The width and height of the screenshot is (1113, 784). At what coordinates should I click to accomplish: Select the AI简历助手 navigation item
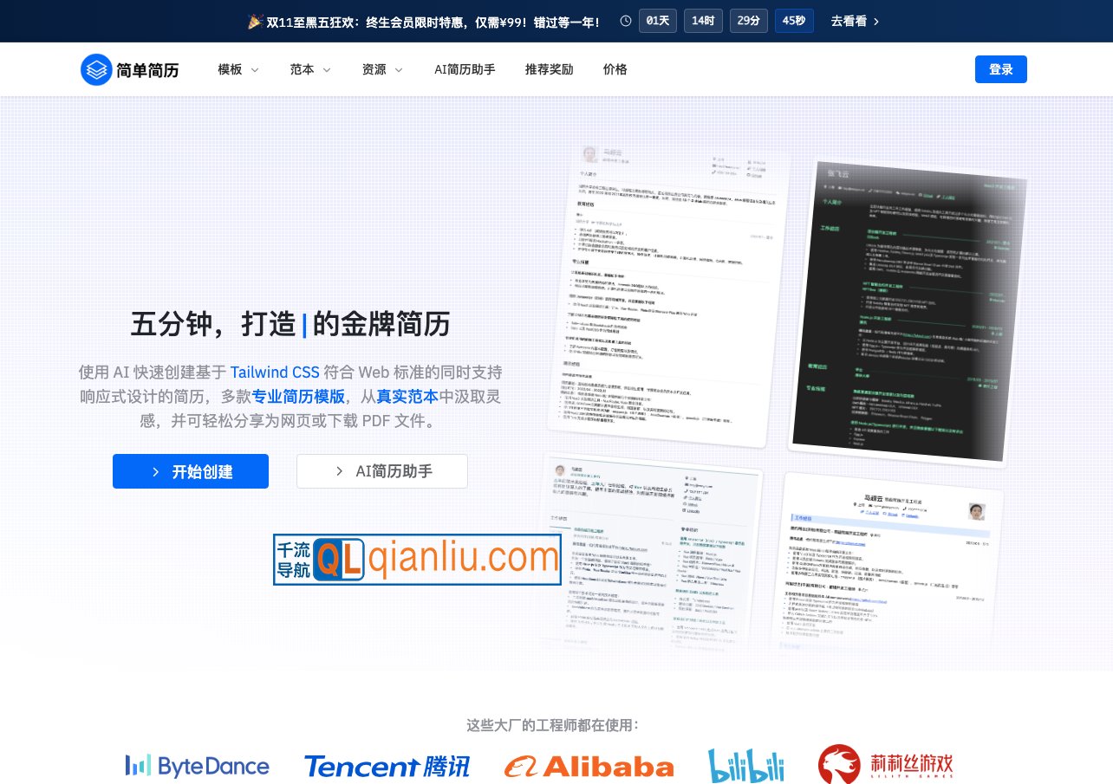465,69
